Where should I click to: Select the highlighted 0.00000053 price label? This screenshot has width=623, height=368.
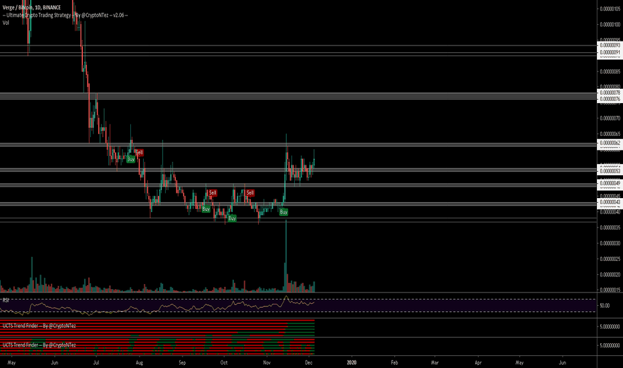(x=610, y=171)
